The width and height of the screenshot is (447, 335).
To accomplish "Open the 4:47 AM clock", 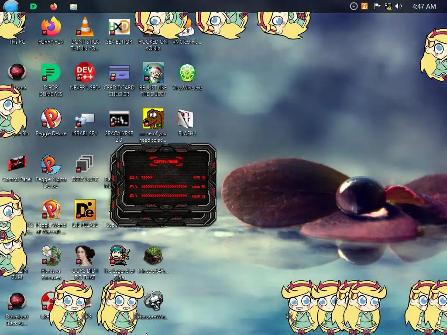I will point(424,6).
